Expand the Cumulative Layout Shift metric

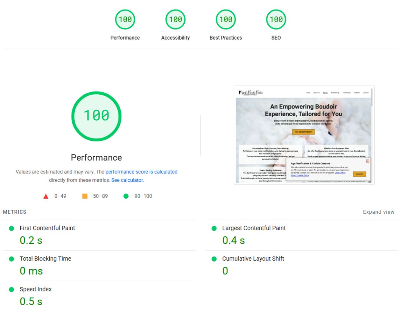pos(302,265)
